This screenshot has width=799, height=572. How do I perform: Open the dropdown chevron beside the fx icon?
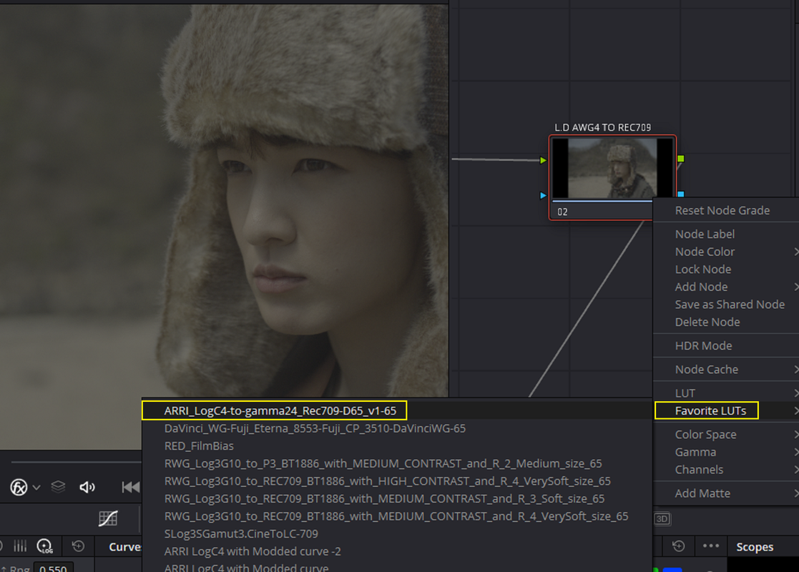click(36, 488)
